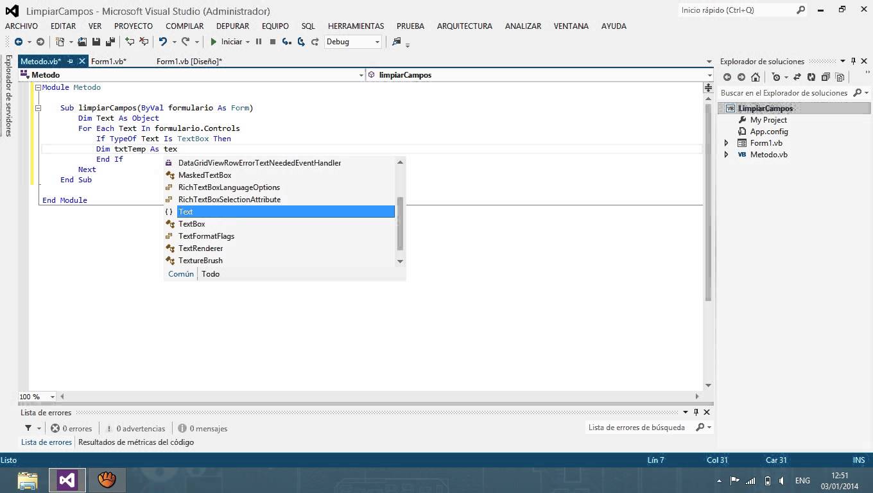Screen dimensions: 873x493
Task: Collapse the limpiarCampos Sub using its margin toggle
Action: (x=39, y=108)
